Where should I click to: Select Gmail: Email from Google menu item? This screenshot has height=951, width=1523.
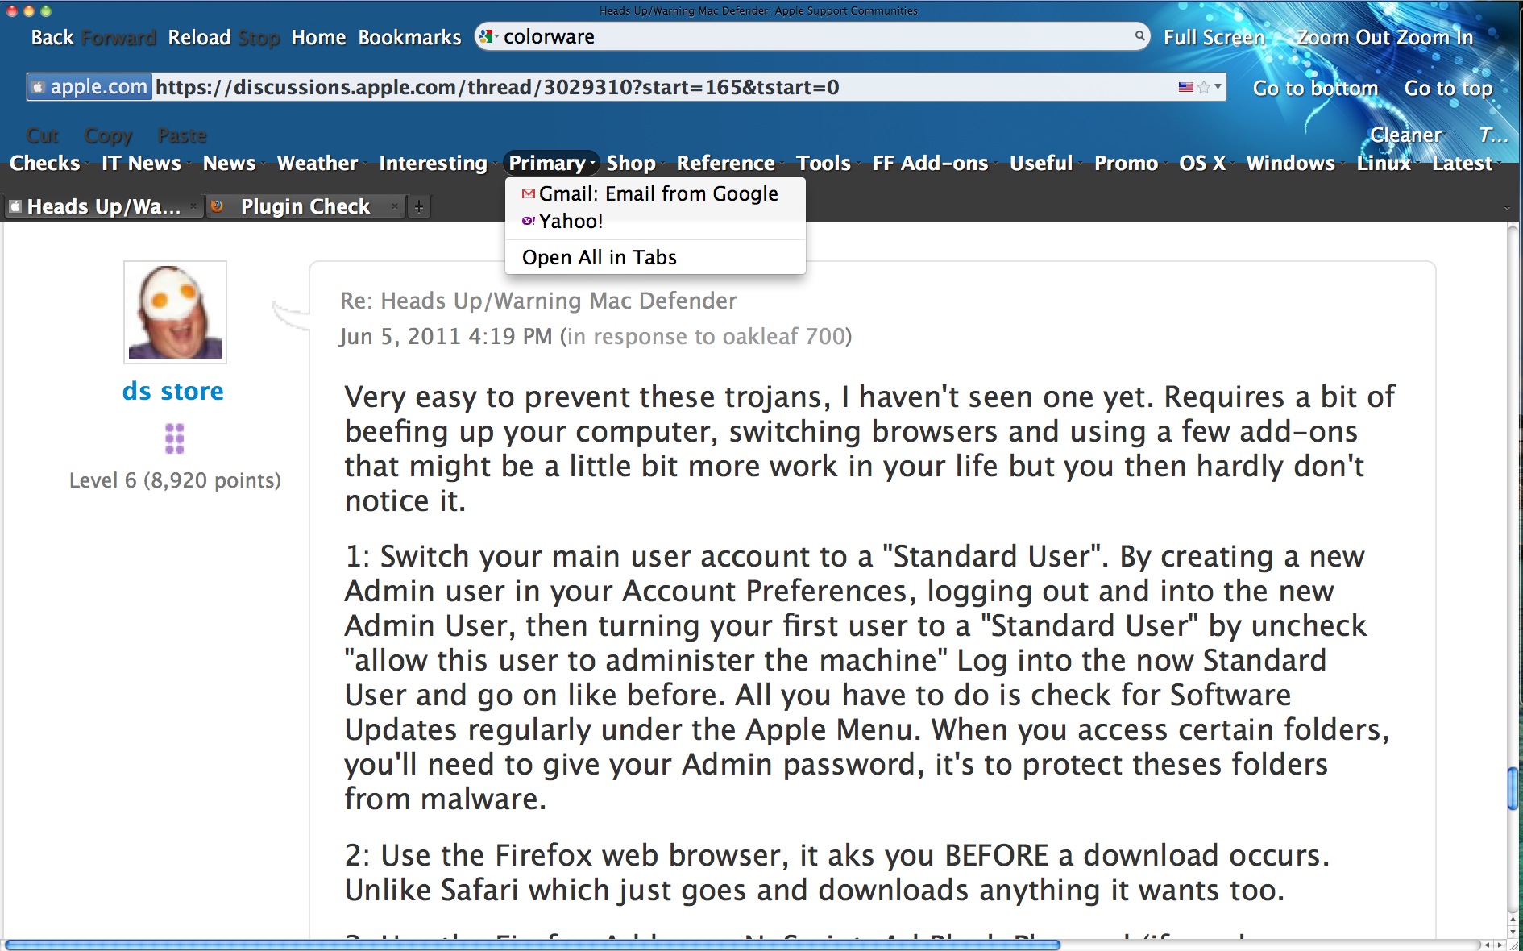point(658,194)
